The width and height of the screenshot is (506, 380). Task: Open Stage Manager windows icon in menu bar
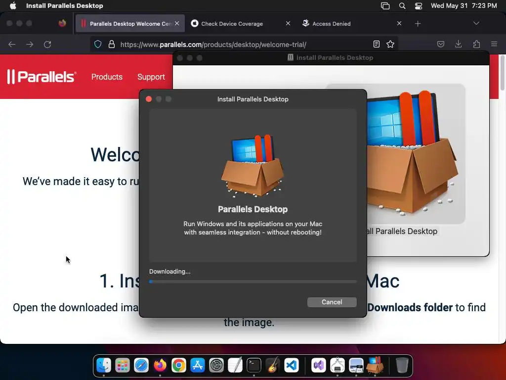pyautogui.click(x=385, y=6)
